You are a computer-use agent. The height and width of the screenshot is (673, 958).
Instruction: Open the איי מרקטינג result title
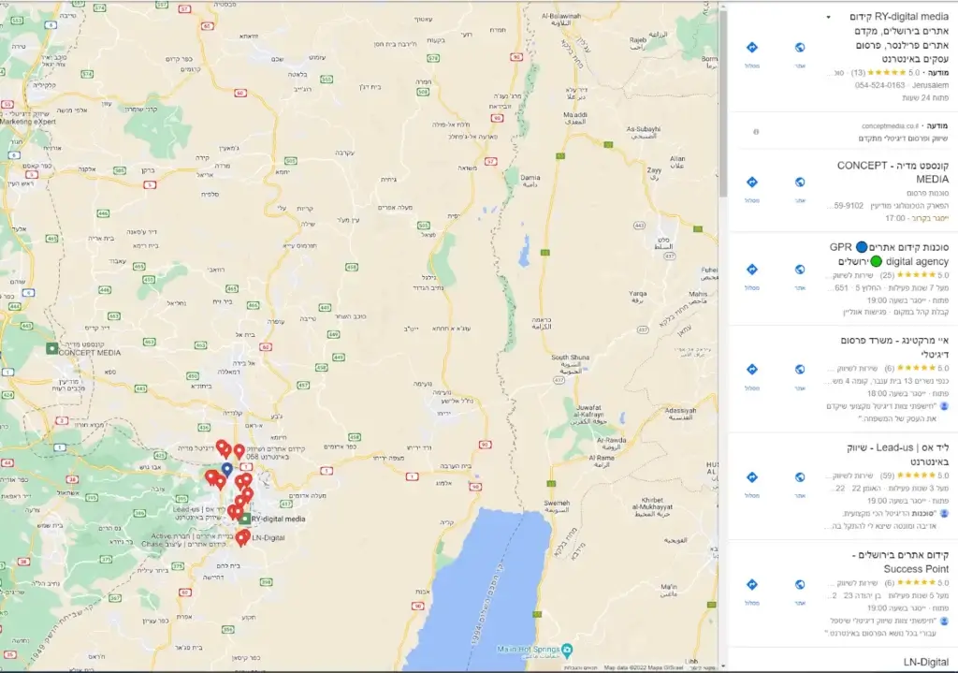click(894, 346)
